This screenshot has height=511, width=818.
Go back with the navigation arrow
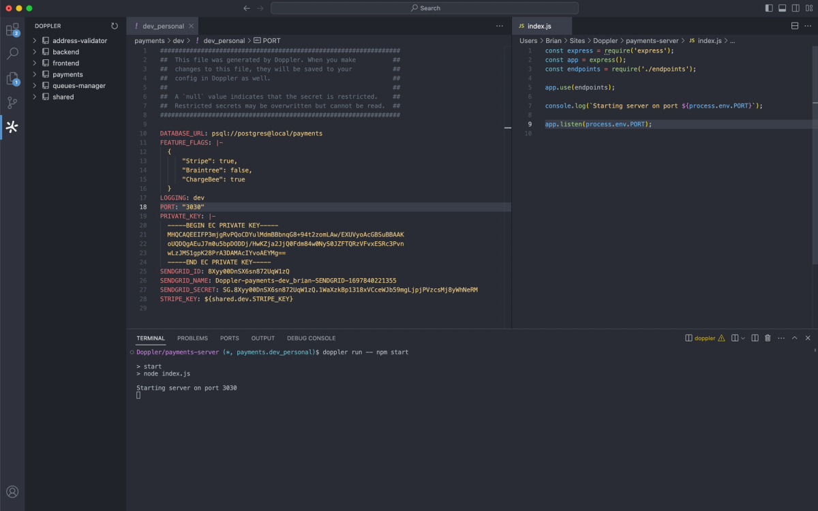[247, 8]
